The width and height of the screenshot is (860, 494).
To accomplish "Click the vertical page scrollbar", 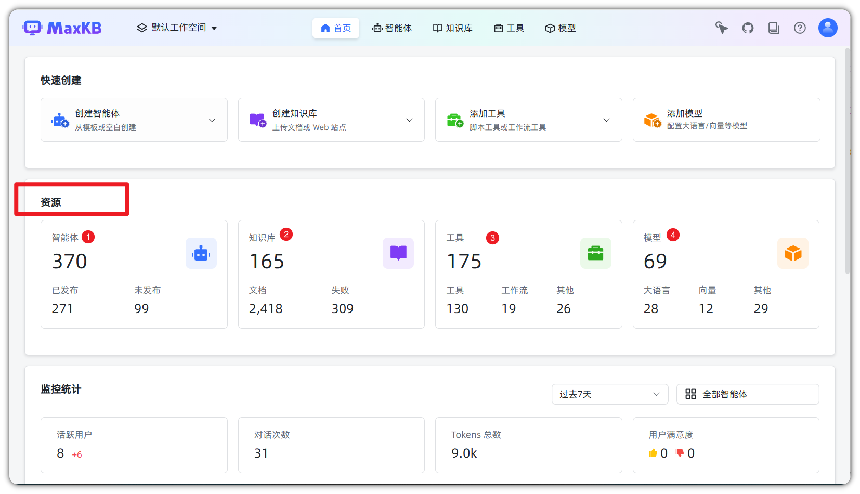I will coord(847,161).
